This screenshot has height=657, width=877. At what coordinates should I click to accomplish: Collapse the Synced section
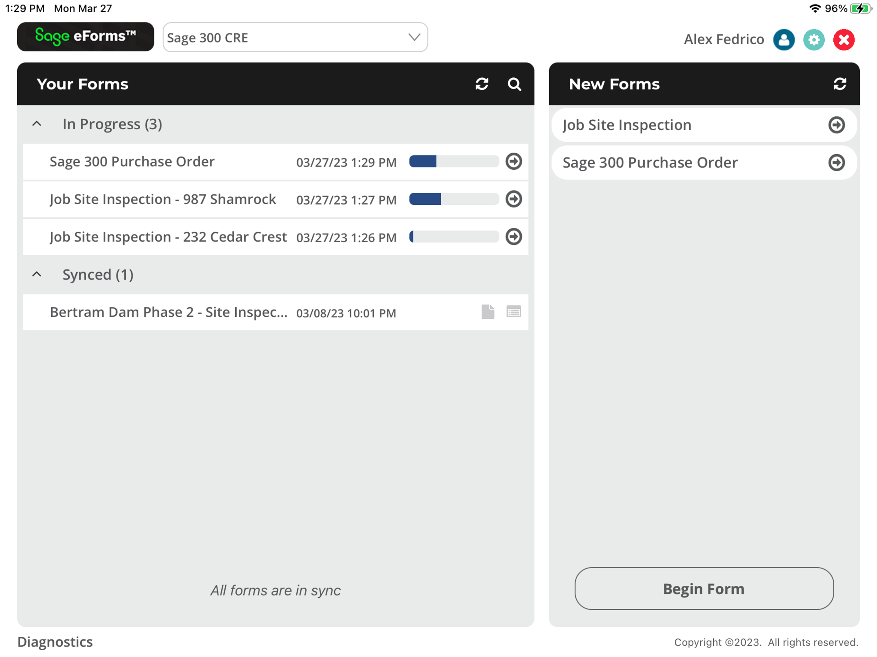(x=37, y=274)
